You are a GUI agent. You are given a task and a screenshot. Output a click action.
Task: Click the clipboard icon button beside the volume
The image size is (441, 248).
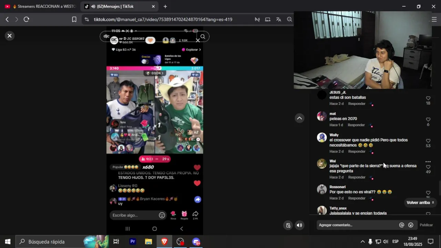[288, 225]
